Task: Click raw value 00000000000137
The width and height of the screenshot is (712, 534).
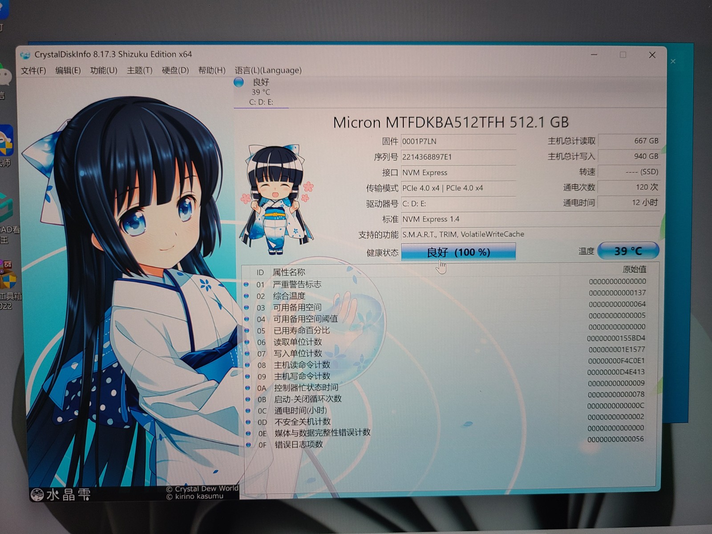Action: point(617,293)
